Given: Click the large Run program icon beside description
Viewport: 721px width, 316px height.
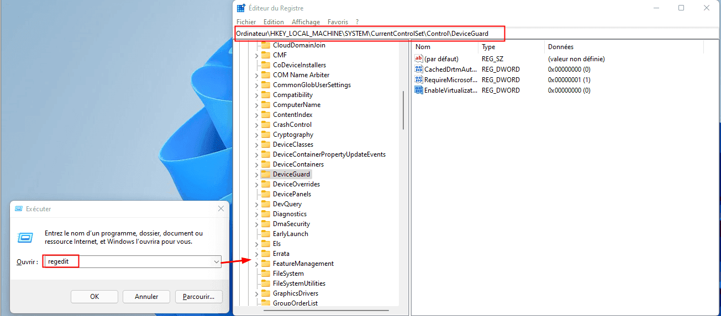Looking at the screenshot, I should click(25, 238).
